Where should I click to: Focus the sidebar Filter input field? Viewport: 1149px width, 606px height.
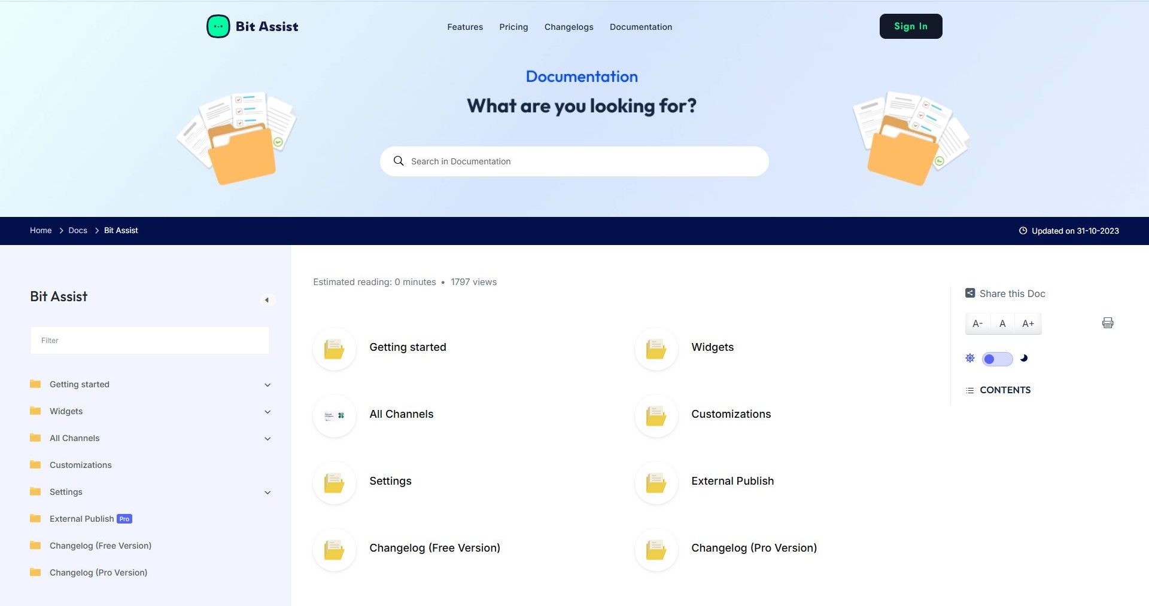tap(150, 341)
